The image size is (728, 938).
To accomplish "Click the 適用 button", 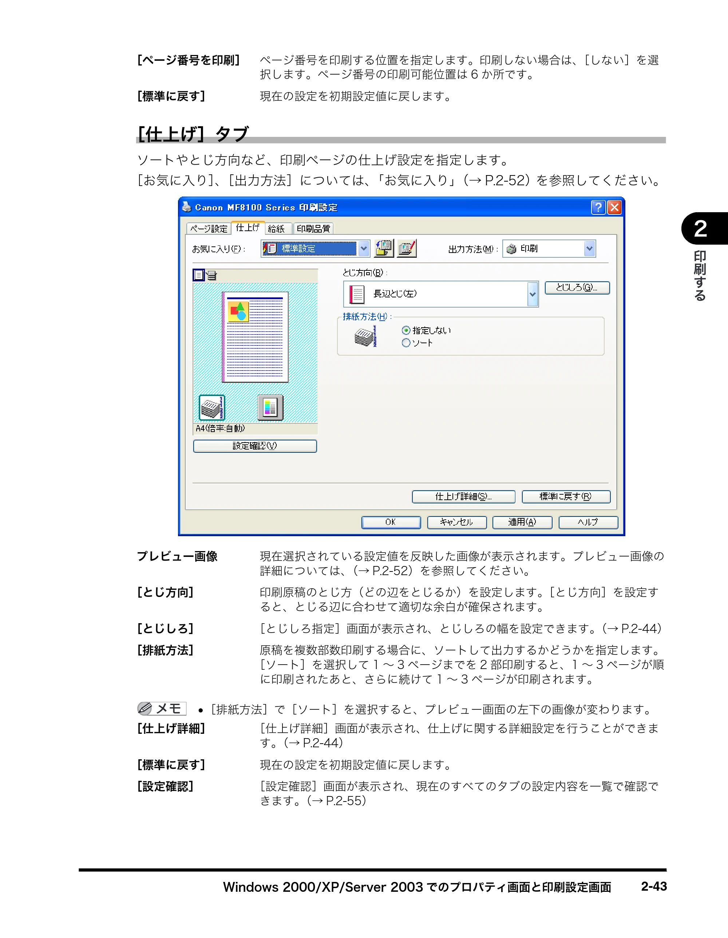I will (x=522, y=522).
